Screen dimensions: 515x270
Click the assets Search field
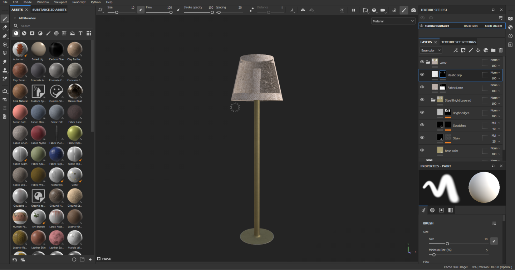pos(53,26)
